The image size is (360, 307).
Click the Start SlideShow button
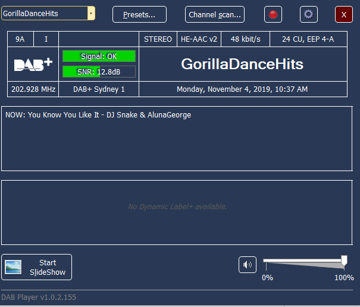click(37, 267)
